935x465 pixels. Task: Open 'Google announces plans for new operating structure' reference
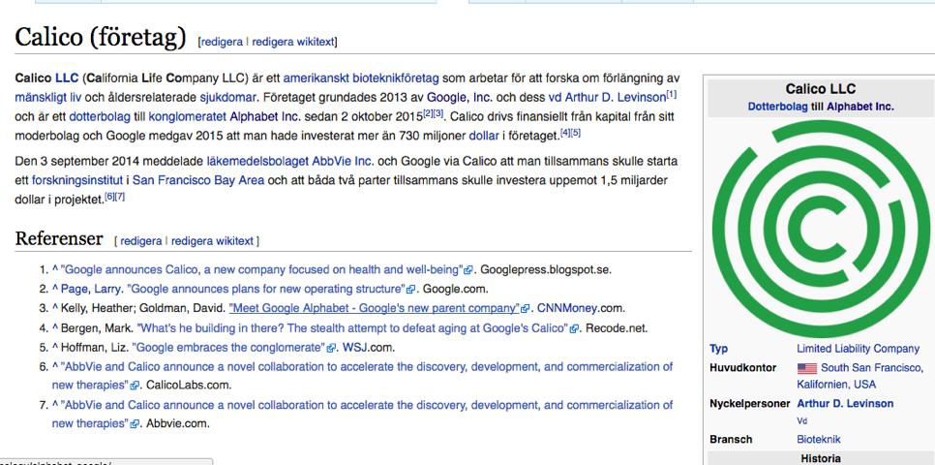[x=267, y=289]
